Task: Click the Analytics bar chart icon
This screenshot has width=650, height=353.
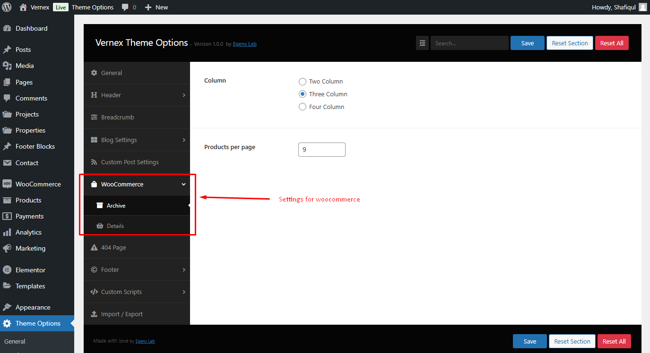Action: [x=7, y=232]
